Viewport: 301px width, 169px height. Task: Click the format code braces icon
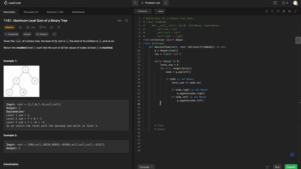coord(272,11)
